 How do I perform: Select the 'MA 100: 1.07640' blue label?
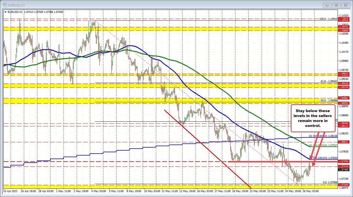pyautogui.click(x=323, y=158)
